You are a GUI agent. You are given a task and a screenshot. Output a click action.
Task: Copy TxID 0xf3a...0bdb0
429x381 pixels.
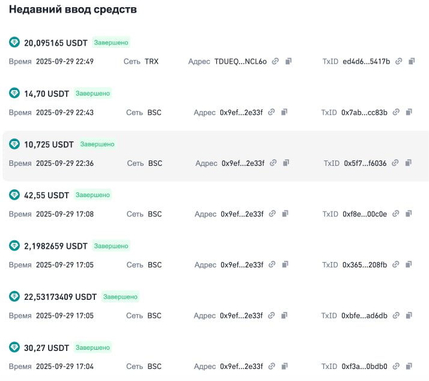(409, 366)
